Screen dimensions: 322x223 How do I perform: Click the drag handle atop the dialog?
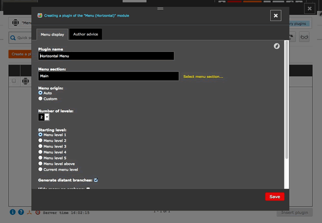point(160,8)
